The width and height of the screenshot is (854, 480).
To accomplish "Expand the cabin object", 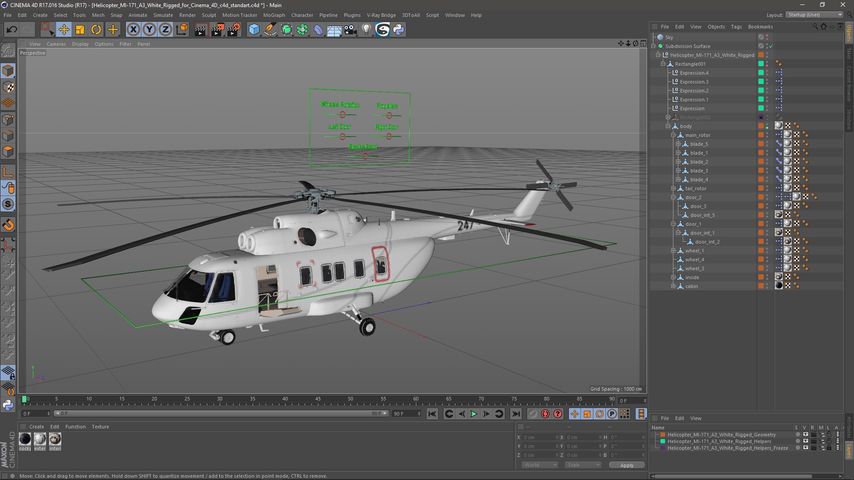I will (673, 286).
